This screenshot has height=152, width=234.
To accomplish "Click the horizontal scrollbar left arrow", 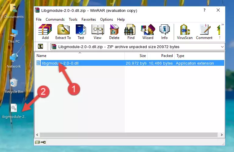I will pyautogui.click(x=37, y=135).
